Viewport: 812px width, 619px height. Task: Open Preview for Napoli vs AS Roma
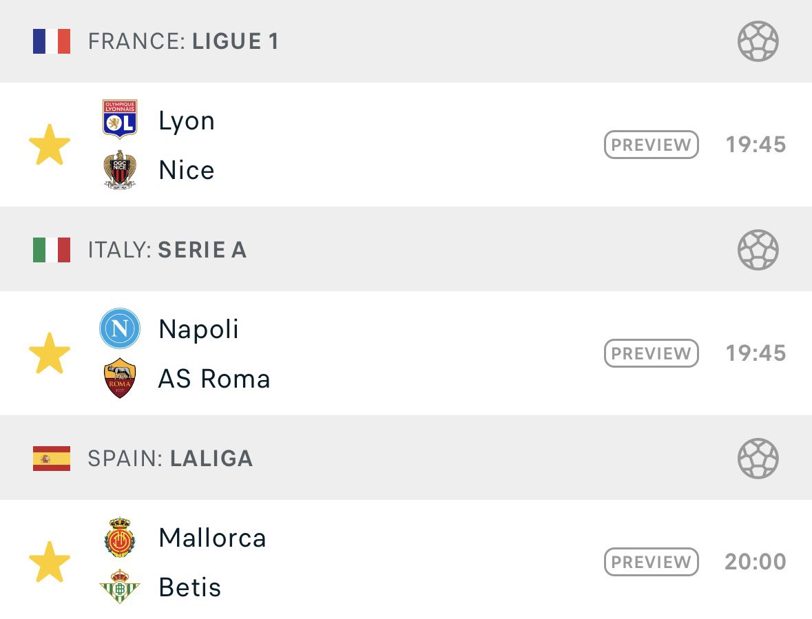pyautogui.click(x=651, y=353)
